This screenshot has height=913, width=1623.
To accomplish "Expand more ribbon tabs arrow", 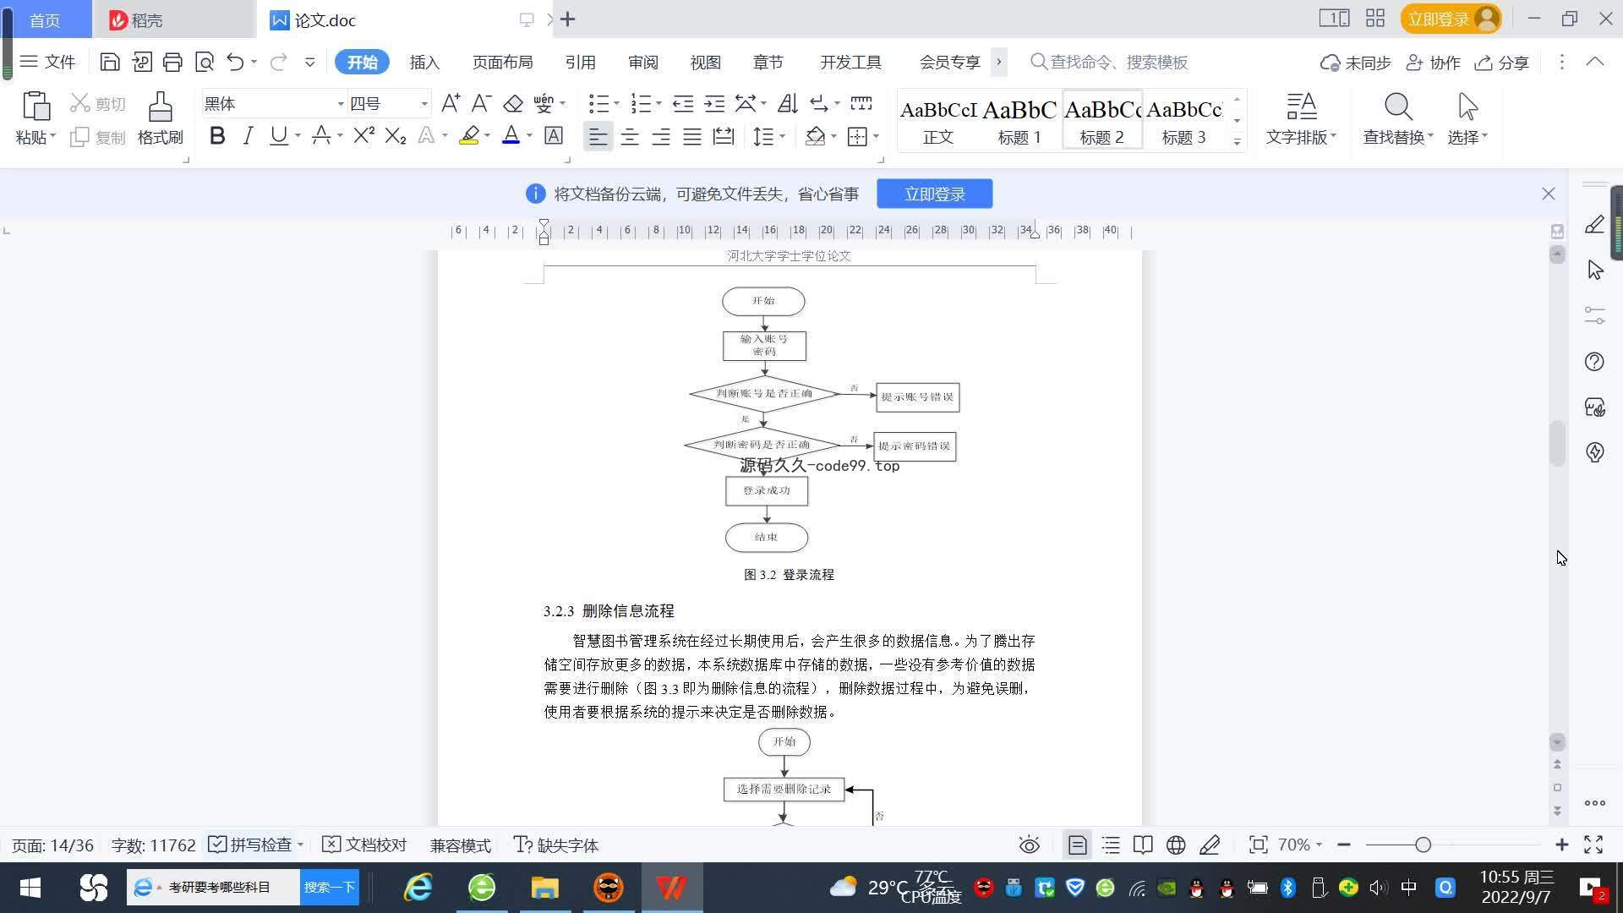I will (998, 62).
